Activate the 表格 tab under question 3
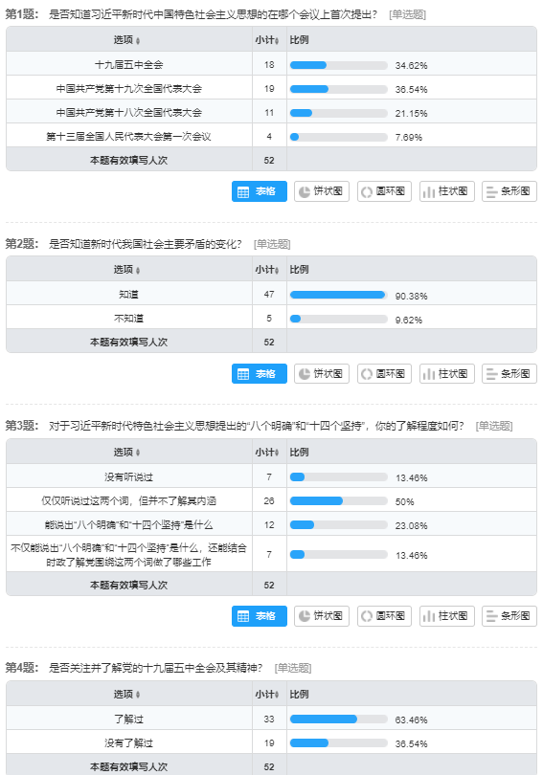This screenshot has height=775, width=543. (260, 616)
